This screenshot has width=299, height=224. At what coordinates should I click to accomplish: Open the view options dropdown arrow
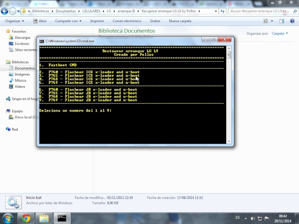272,21
